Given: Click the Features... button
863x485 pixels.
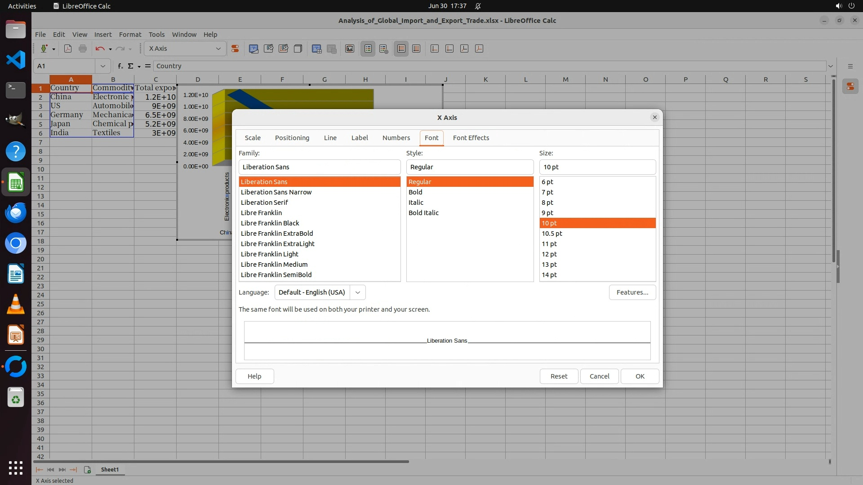Looking at the screenshot, I should (x=632, y=292).
